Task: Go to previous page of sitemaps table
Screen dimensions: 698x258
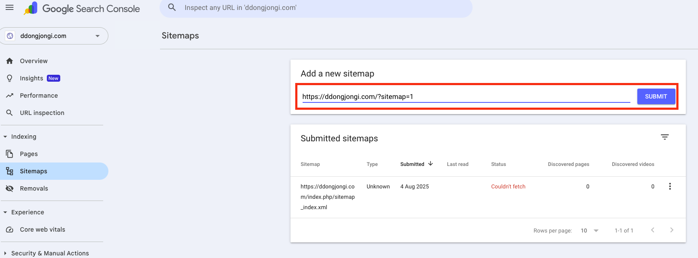Action: pos(652,230)
